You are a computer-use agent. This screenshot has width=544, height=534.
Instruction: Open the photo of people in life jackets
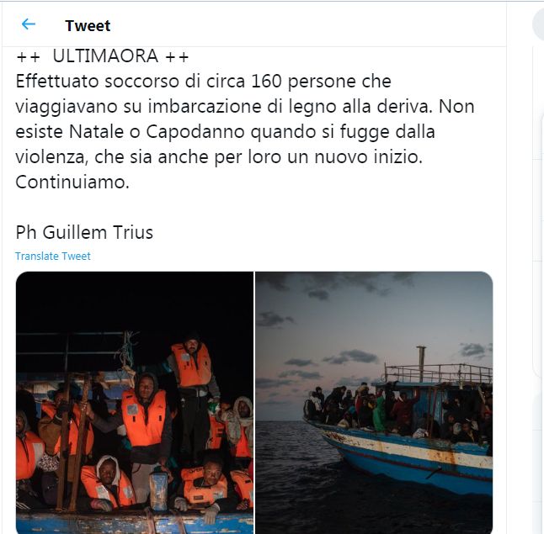(135, 403)
